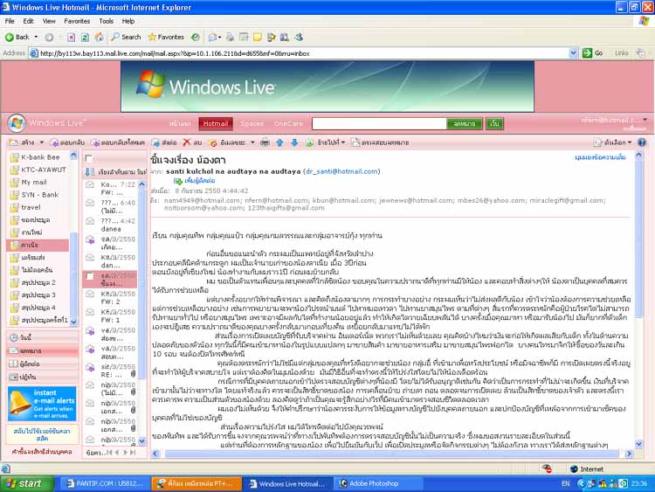Switch to the PANTIP.COM taskbar window
This screenshot has width=655, height=492.
[106, 483]
